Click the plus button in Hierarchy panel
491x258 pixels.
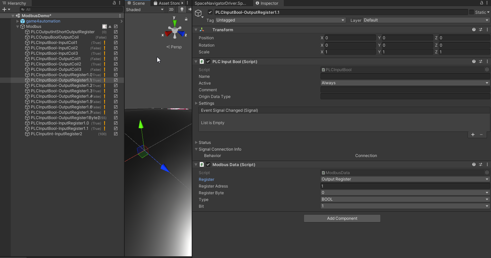pos(4,9)
